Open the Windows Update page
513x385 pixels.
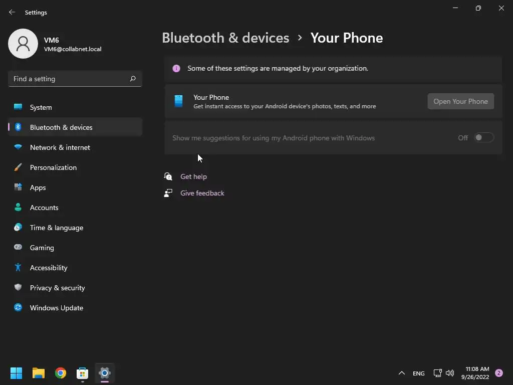(x=75, y=308)
